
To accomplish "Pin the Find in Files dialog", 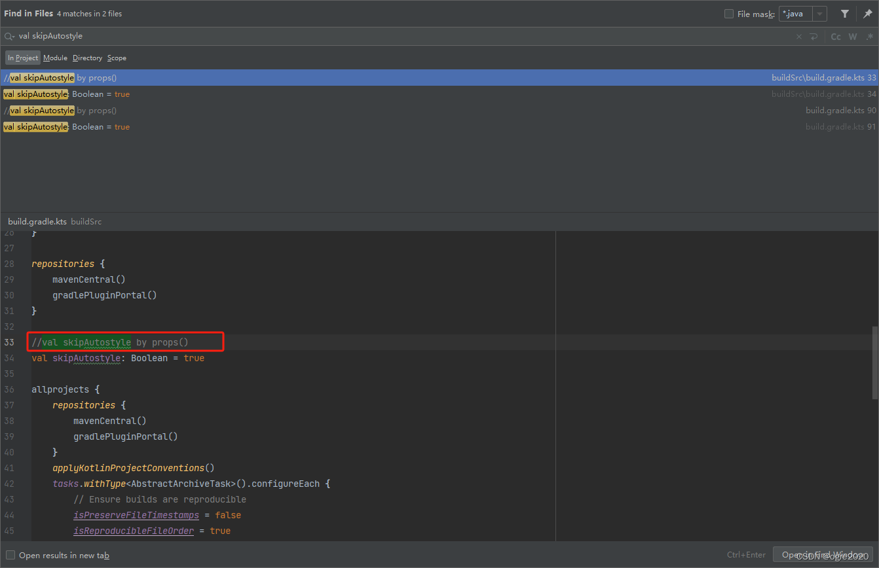I will [869, 13].
